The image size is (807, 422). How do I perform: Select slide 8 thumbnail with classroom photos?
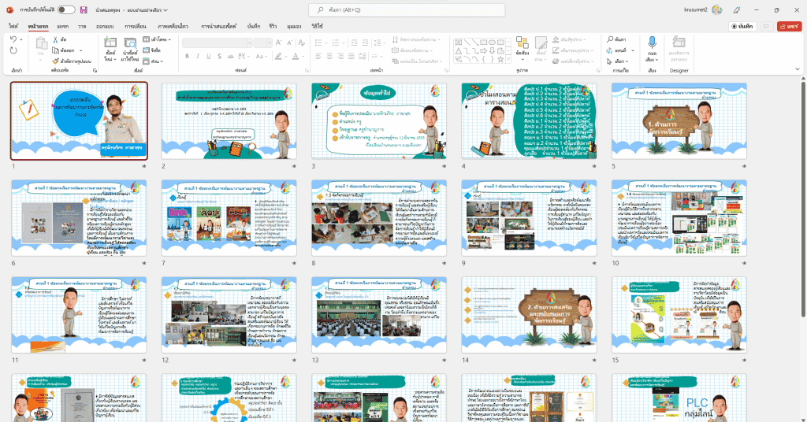click(x=379, y=217)
